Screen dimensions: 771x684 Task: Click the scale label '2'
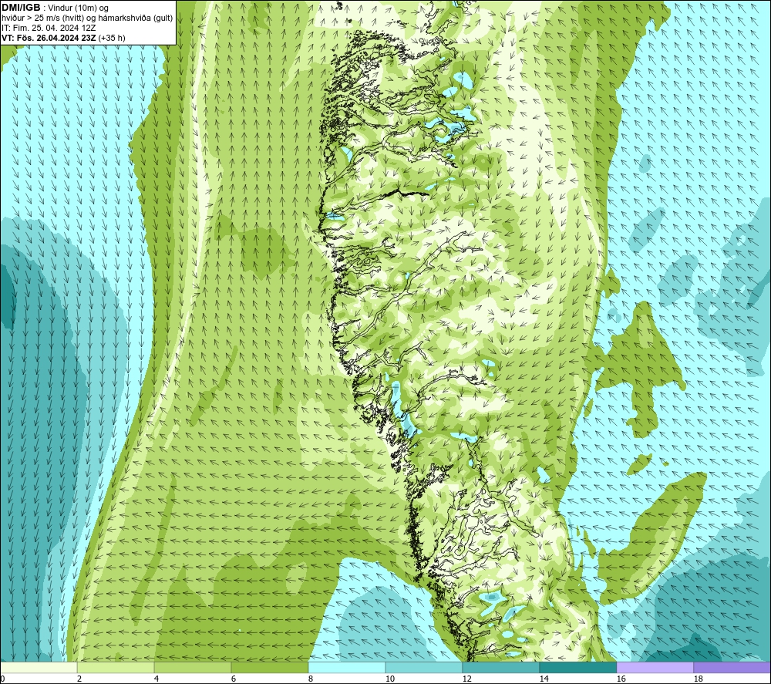click(x=79, y=679)
